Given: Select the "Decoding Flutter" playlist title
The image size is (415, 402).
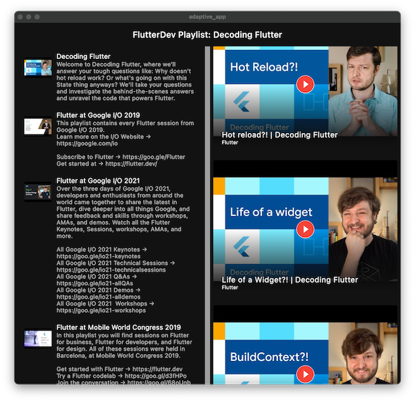Looking at the screenshot, I should coord(83,56).
